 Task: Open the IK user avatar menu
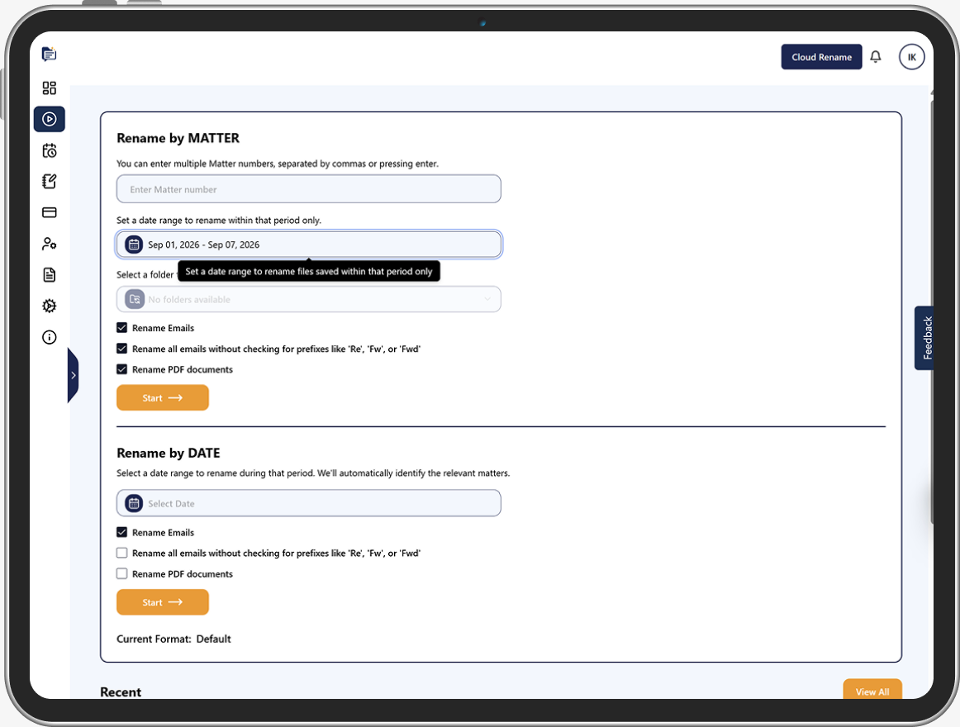coord(911,57)
